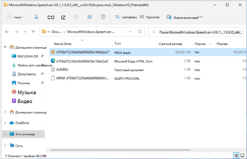Delete using the trash icon
The width and height of the screenshot is (247, 159).
pyautogui.click(x=103, y=17)
